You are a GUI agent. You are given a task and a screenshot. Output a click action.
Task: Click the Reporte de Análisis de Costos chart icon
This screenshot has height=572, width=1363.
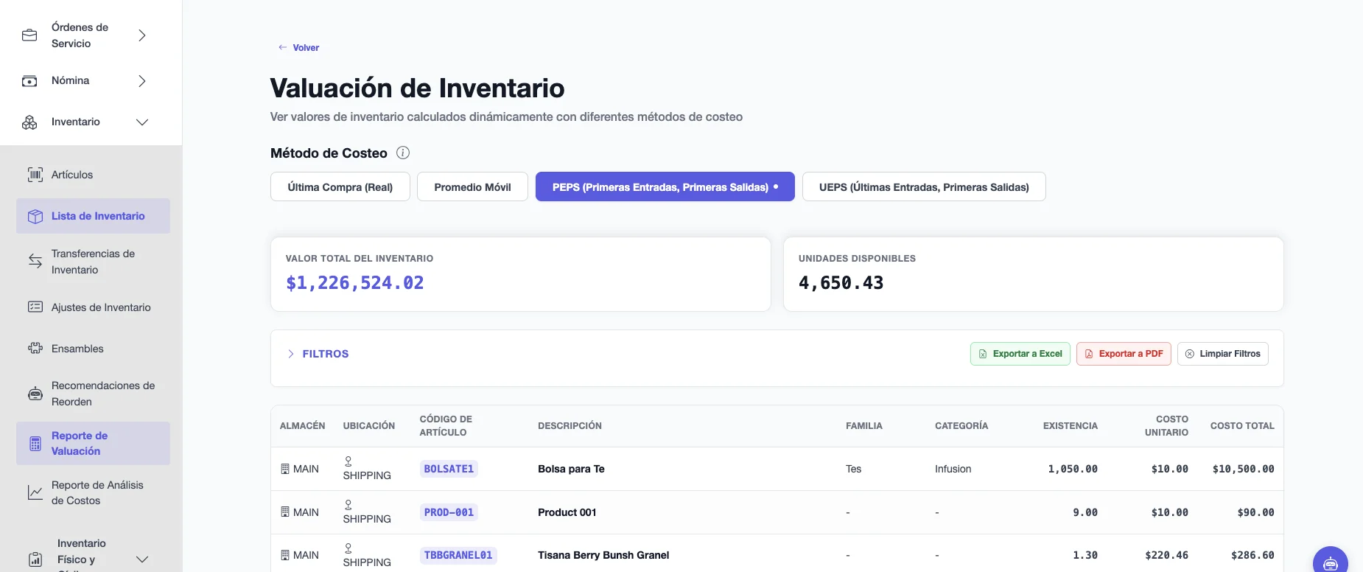coord(35,492)
